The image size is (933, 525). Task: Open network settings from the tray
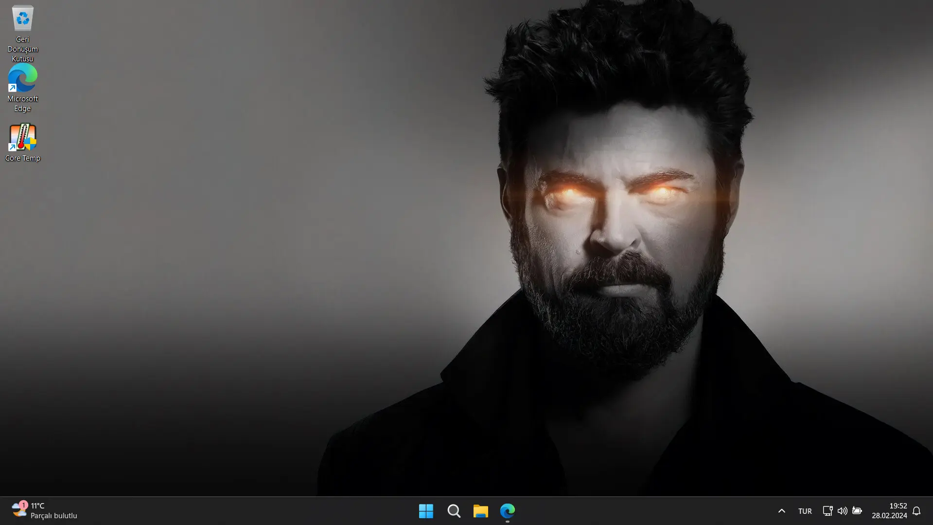pyautogui.click(x=827, y=511)
